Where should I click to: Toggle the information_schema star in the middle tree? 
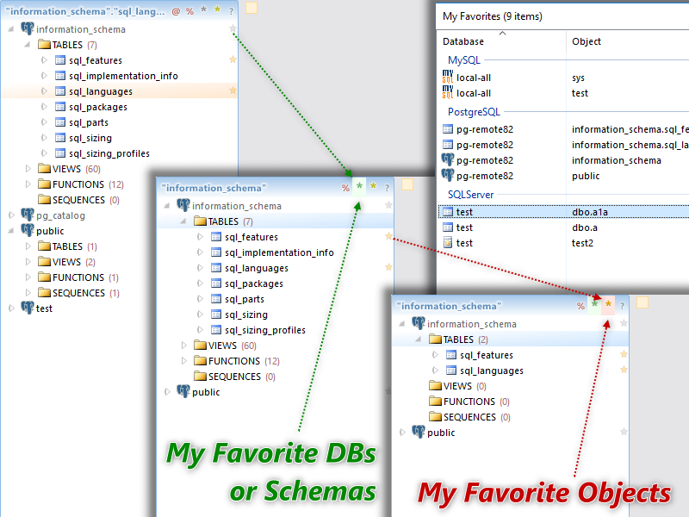tap(388, 205)
